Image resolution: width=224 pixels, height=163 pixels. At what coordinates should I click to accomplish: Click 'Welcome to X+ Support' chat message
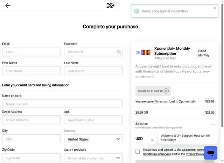pyautogui.click(x=185, y=138)
